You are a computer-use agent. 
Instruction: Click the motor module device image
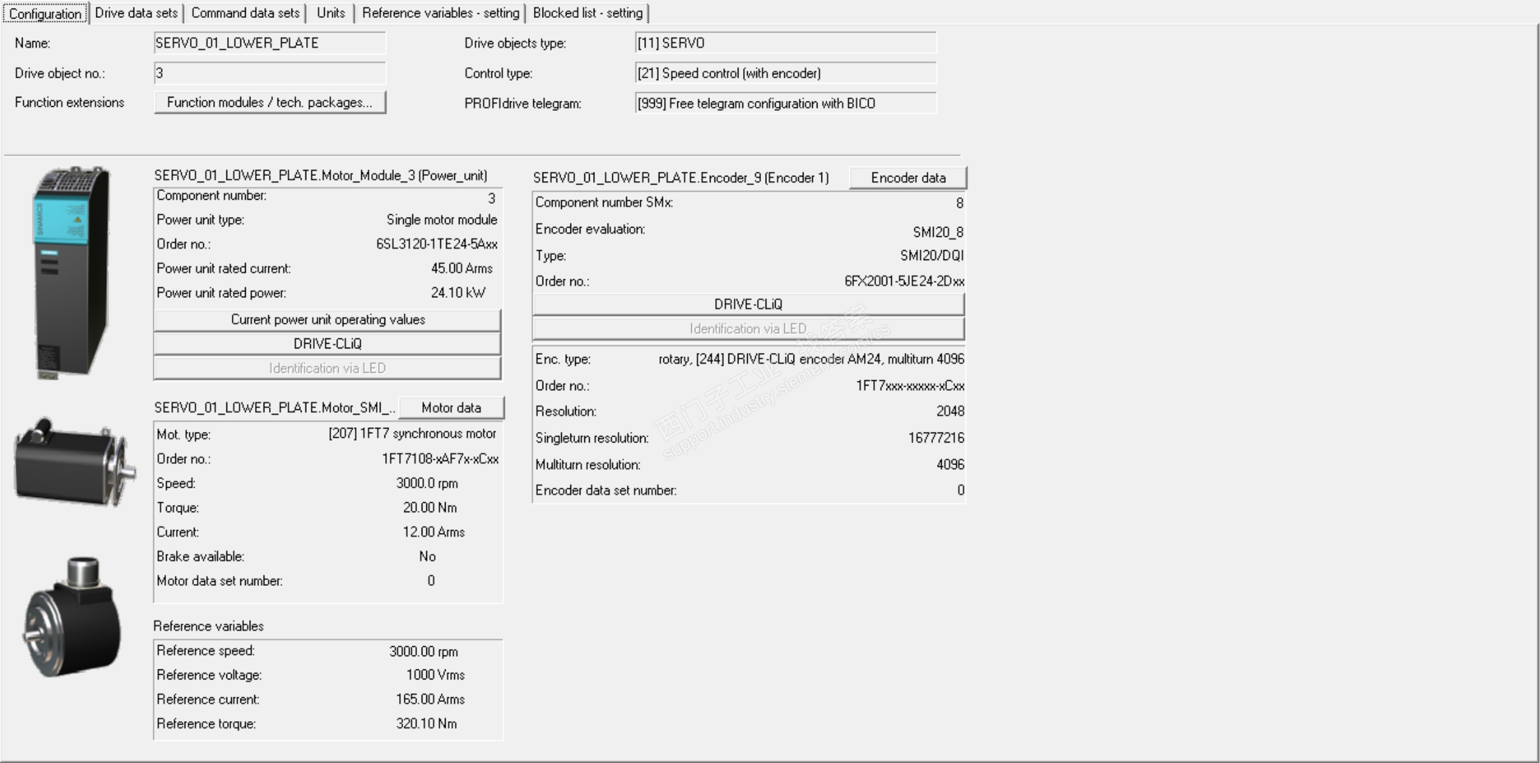[72, 272]
